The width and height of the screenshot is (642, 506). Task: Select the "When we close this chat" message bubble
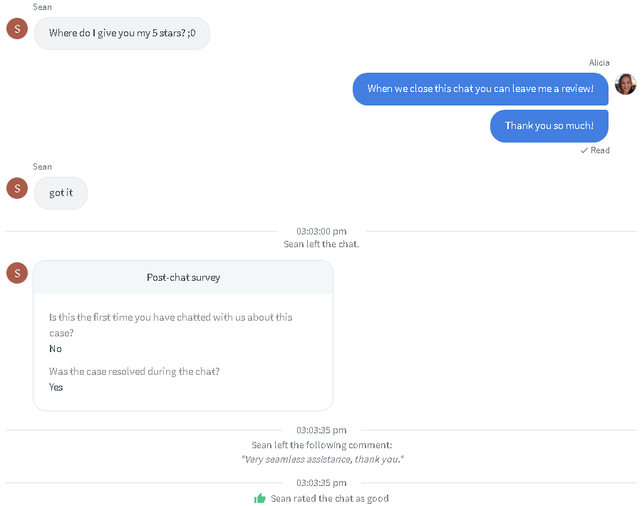pos(480,89)
